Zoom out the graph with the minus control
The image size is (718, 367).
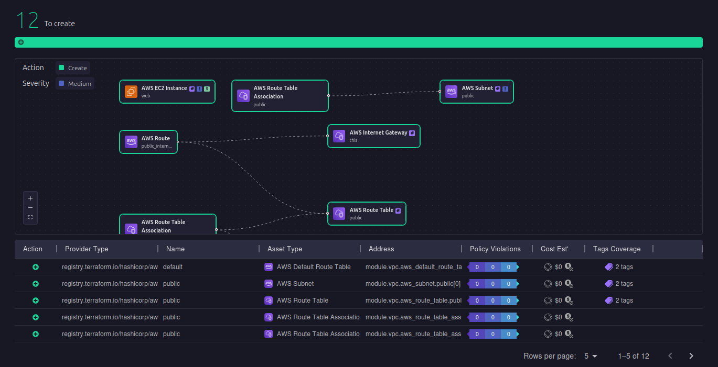(x=30, y=208)
